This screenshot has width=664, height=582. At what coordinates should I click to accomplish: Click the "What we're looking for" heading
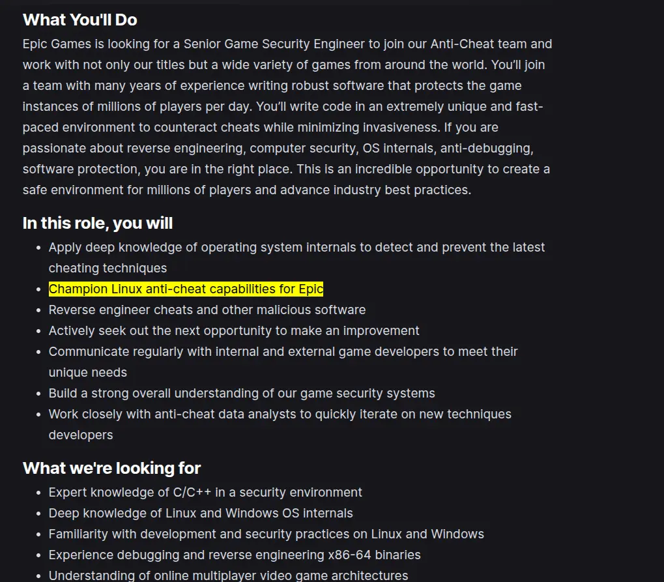[x=111, y=468]
